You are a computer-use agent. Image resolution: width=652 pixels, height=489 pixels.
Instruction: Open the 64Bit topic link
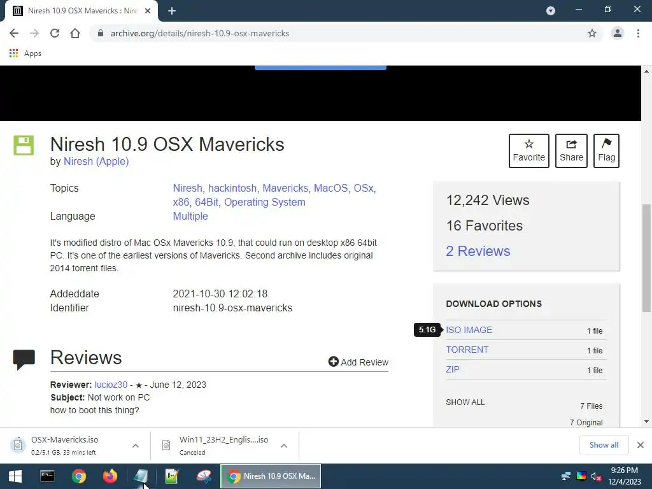(207, 202)
